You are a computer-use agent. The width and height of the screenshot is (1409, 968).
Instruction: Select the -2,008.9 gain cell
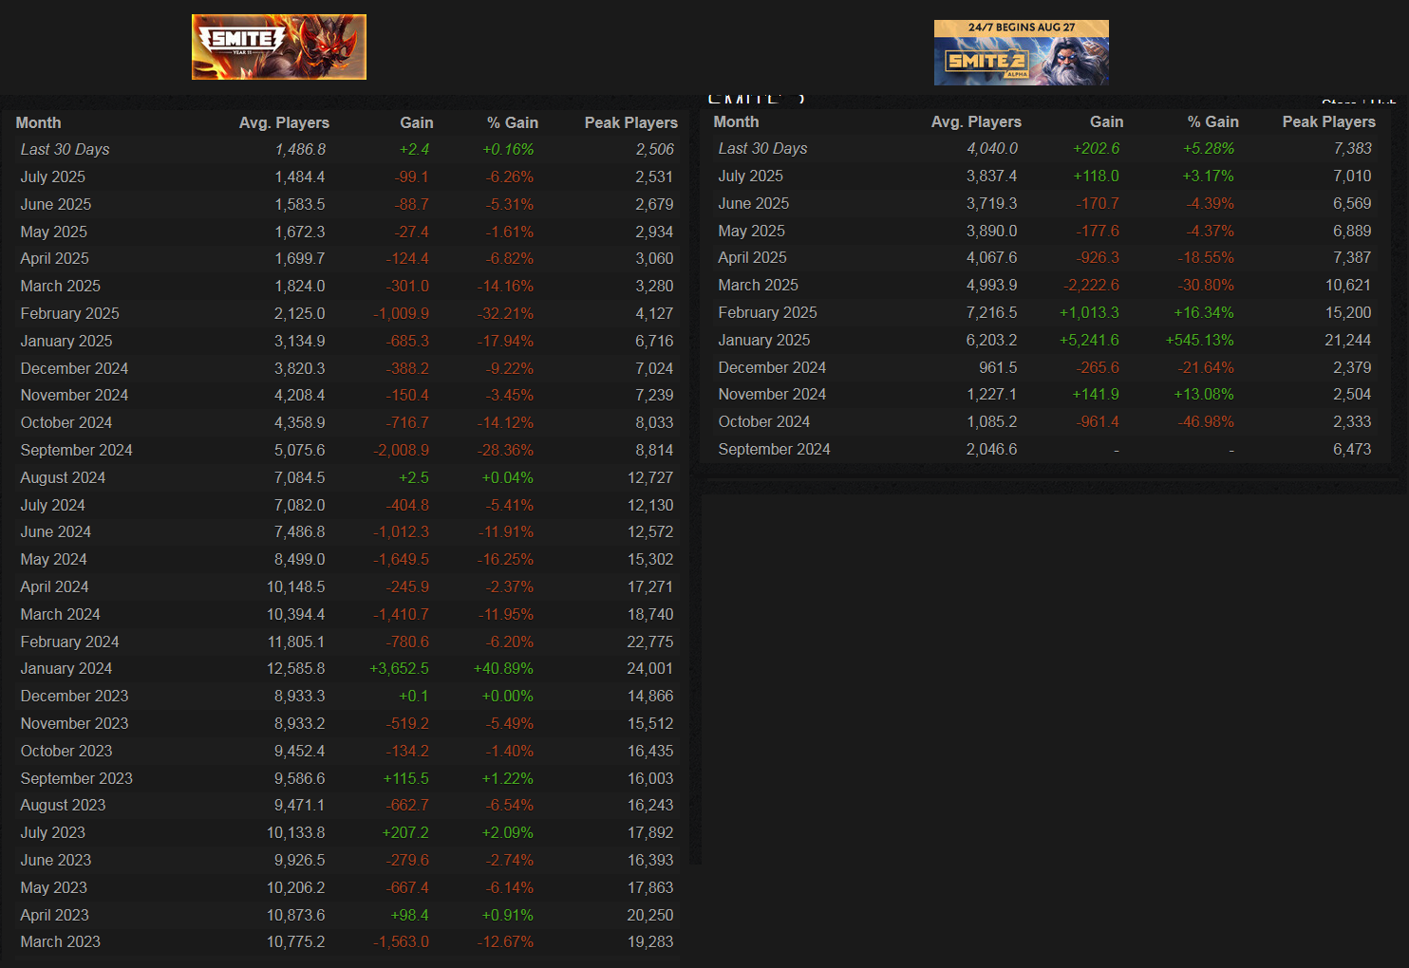[402, 450]
